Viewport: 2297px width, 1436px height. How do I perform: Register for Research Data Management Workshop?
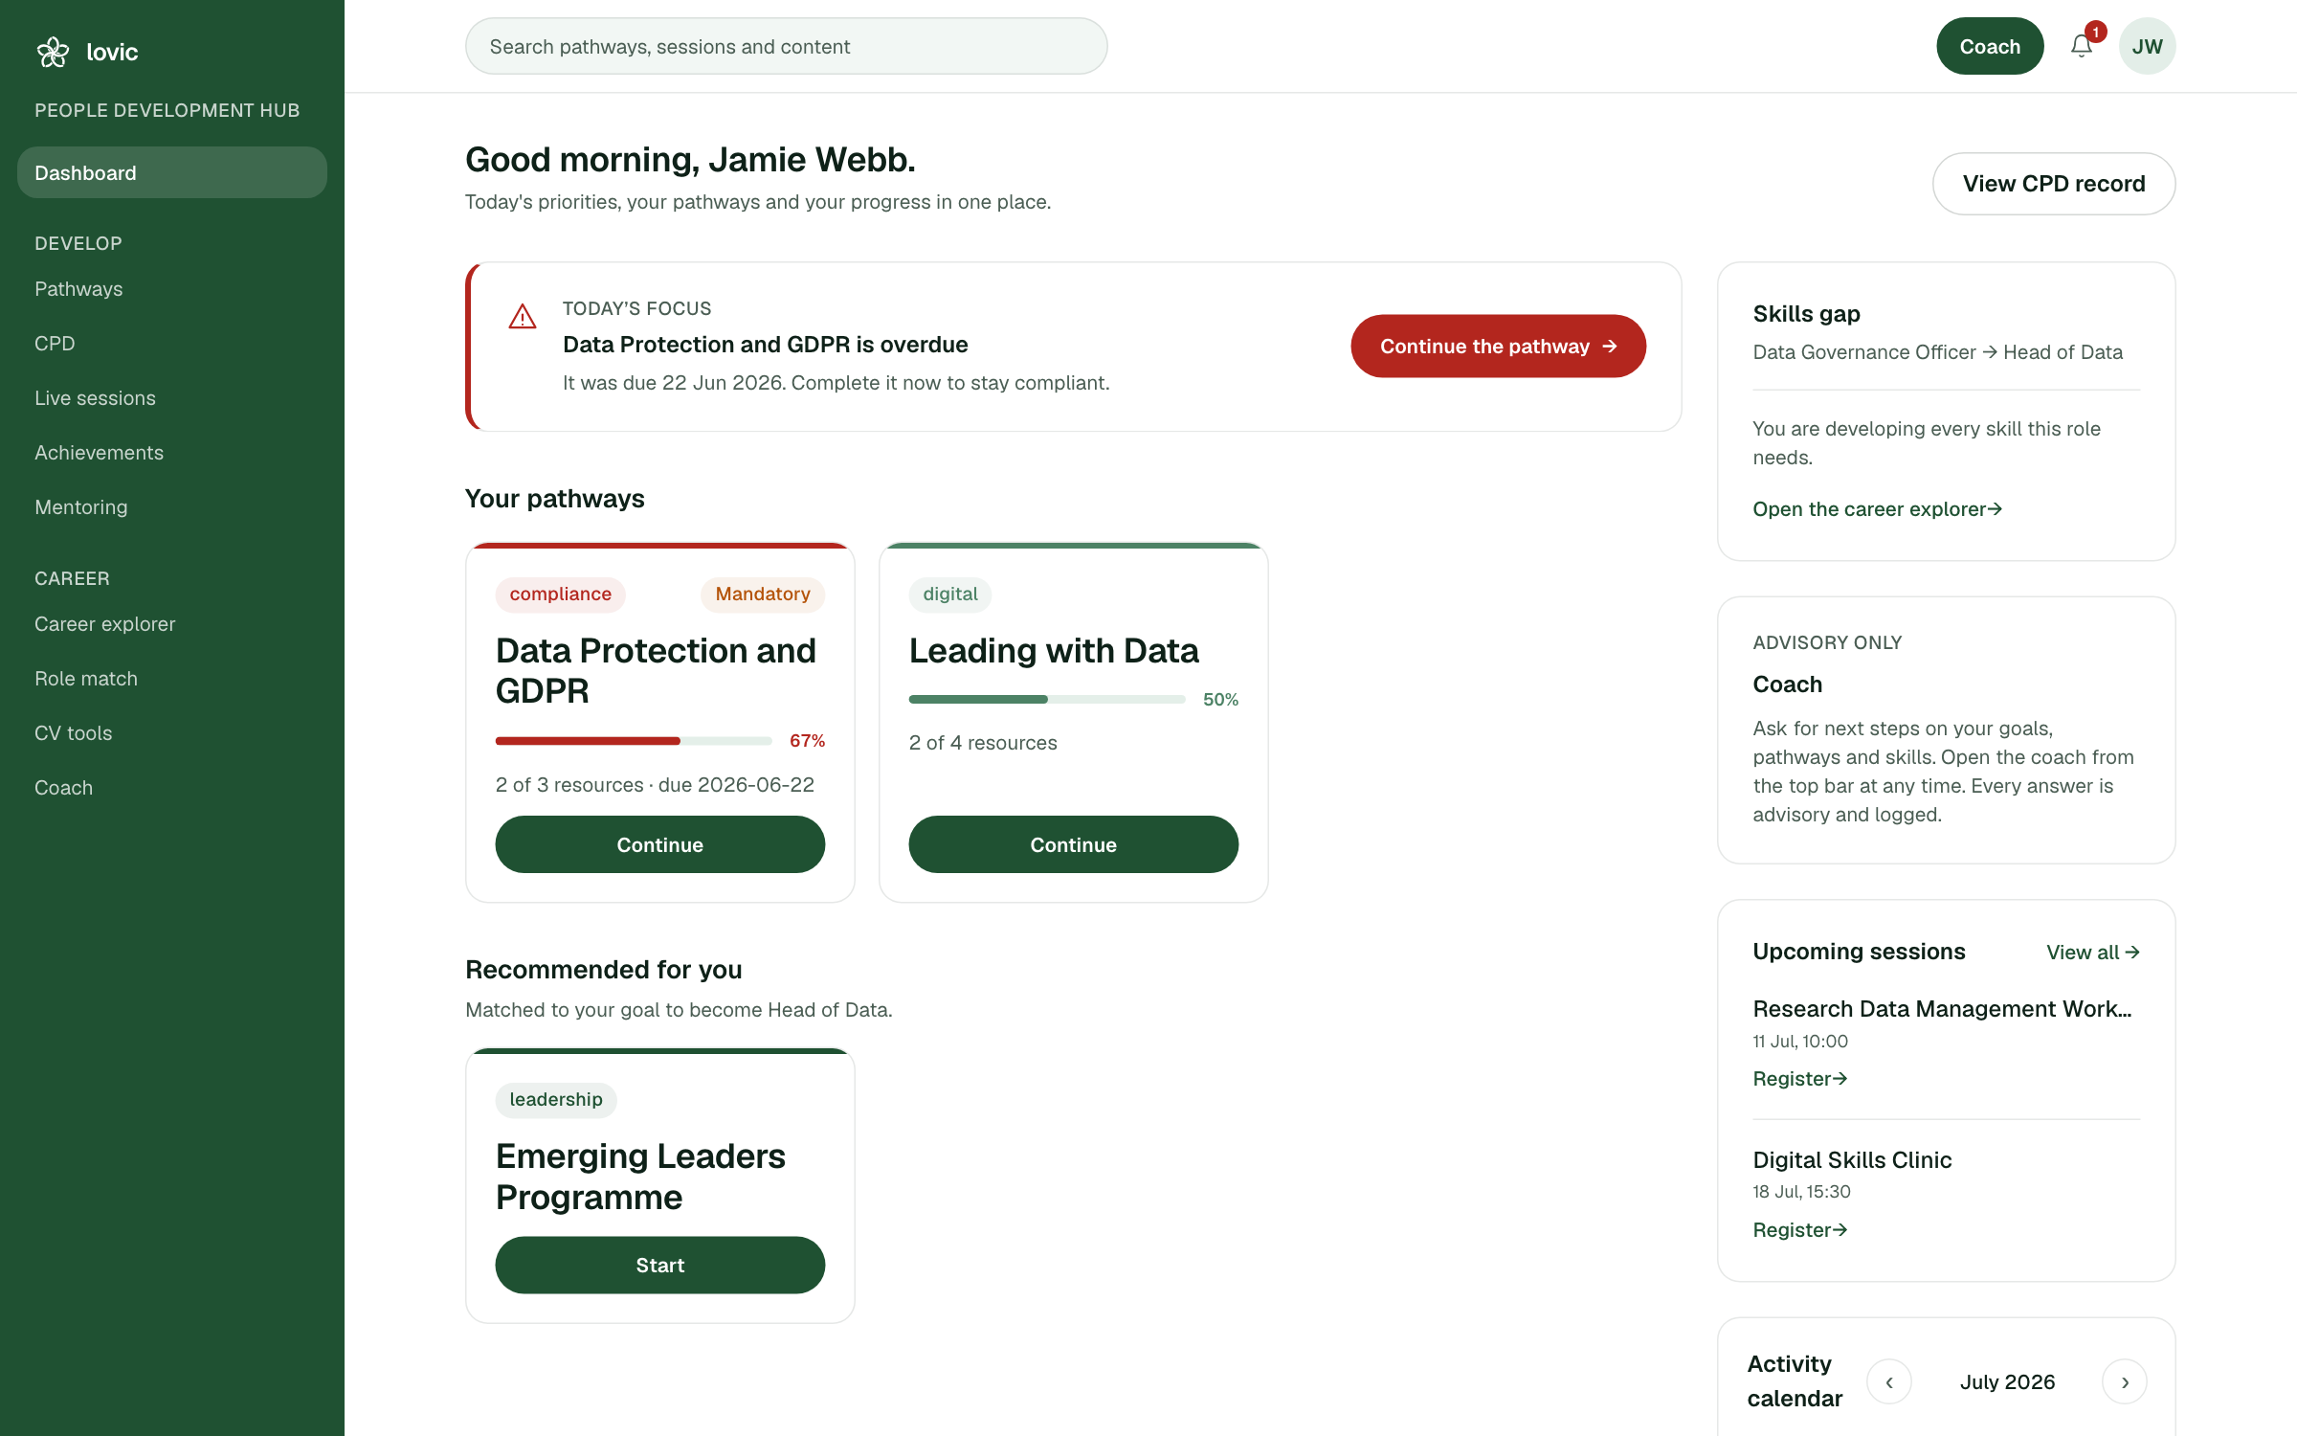click(1800, 1079)
